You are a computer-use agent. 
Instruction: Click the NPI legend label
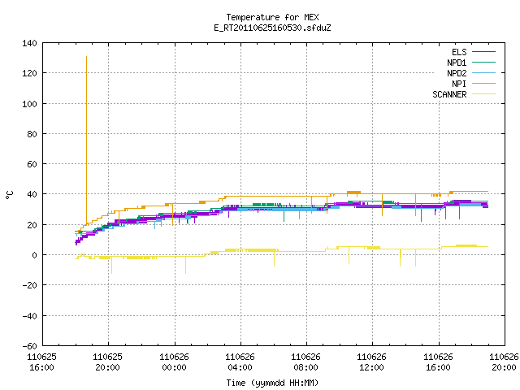pyautogui.click(x=459, y=84)
